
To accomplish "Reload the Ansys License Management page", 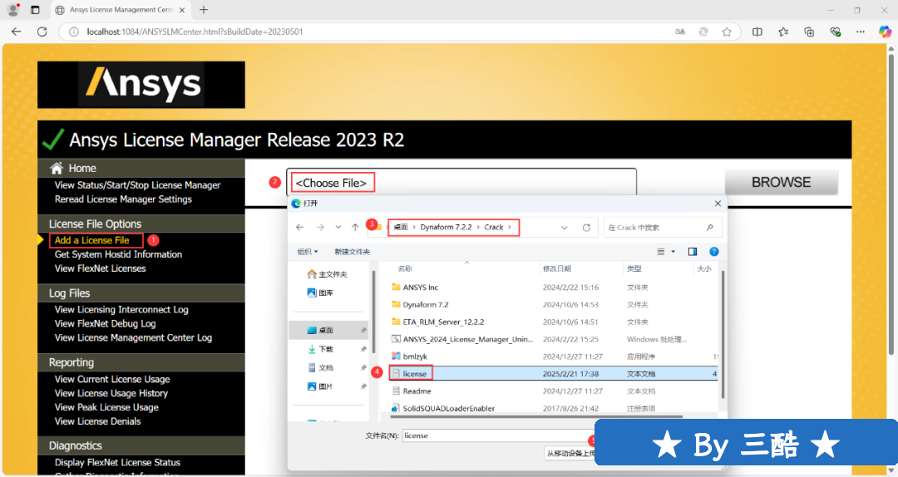I will pyautogui.click(x=42, y=32).
